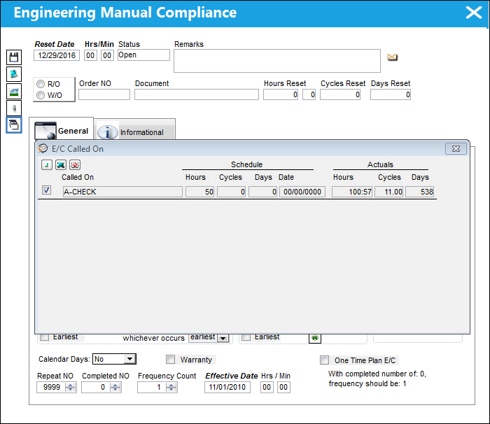Click the A-CHECK Called On field
This screenshot has height=424, width=490.
[122, 192]
